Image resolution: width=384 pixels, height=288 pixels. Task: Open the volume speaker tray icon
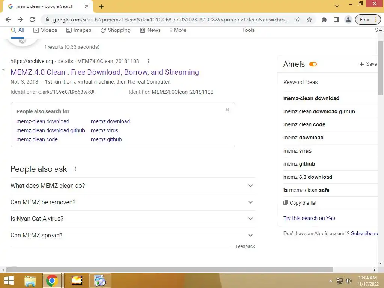348,280
